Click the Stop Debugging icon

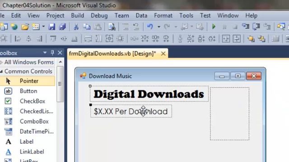235,27
